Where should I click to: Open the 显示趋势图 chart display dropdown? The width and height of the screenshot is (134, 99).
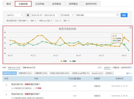point(67,15)
